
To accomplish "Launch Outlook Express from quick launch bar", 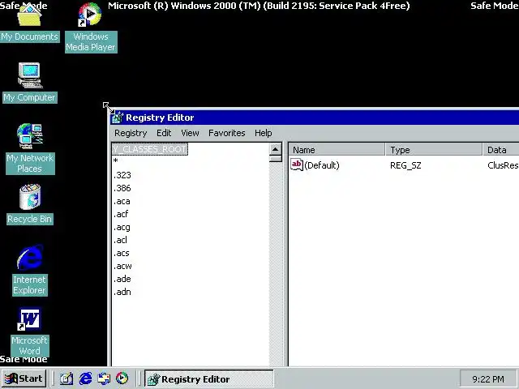I will [104, 378].
